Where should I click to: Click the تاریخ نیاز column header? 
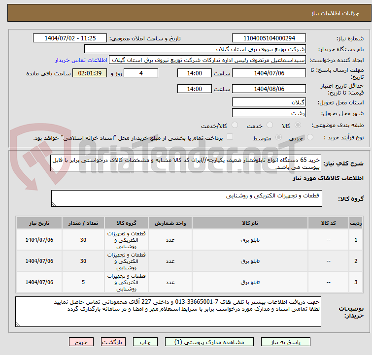pyautogui.click(x=39, y=223)
